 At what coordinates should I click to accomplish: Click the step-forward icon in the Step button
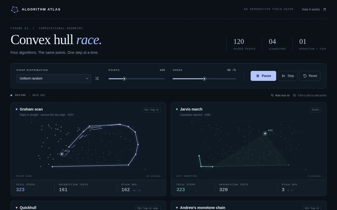tap(283, 76)
